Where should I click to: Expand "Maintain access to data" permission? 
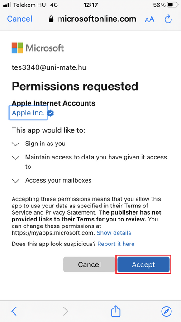pyautogui.click(x=89, y=162)
